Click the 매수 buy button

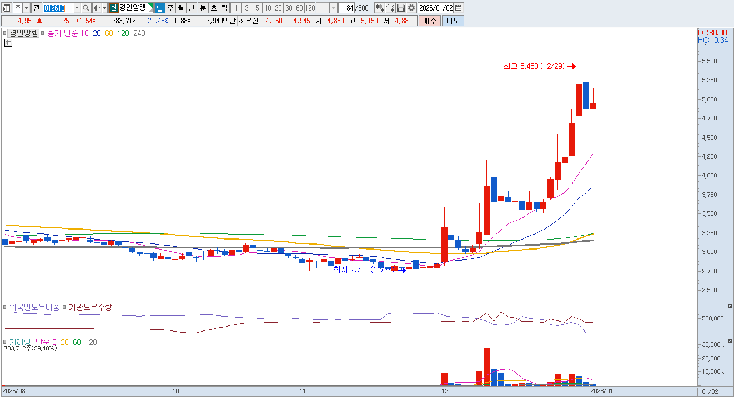click(429, 21)
